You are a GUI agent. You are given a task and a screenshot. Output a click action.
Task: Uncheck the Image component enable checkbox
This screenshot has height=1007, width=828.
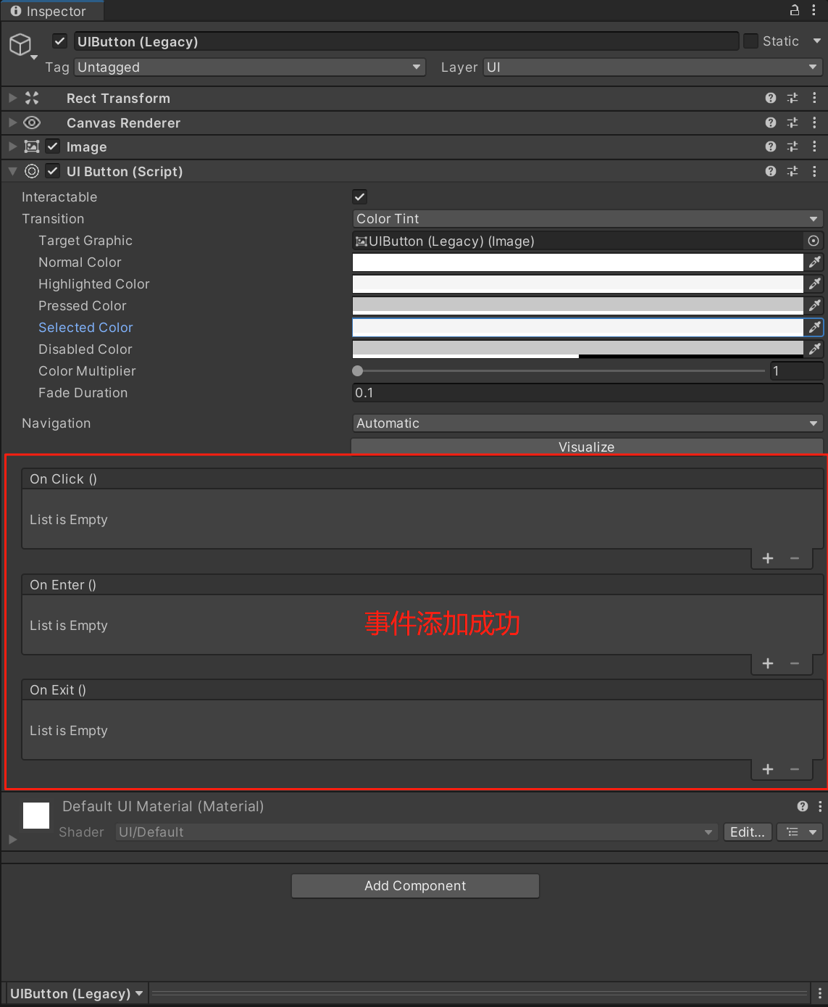pyautogui.click(x=52, y=146)
